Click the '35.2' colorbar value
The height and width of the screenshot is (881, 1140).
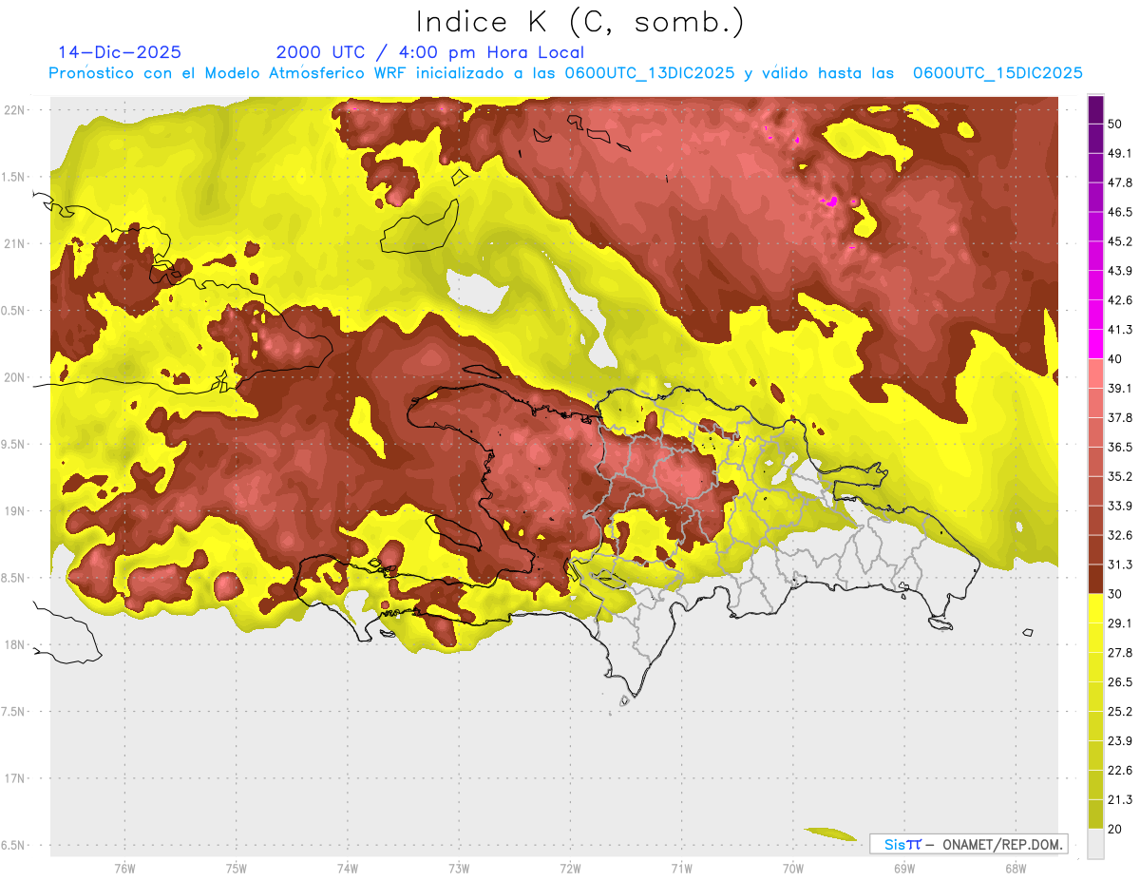click(x=1119, y=476)
